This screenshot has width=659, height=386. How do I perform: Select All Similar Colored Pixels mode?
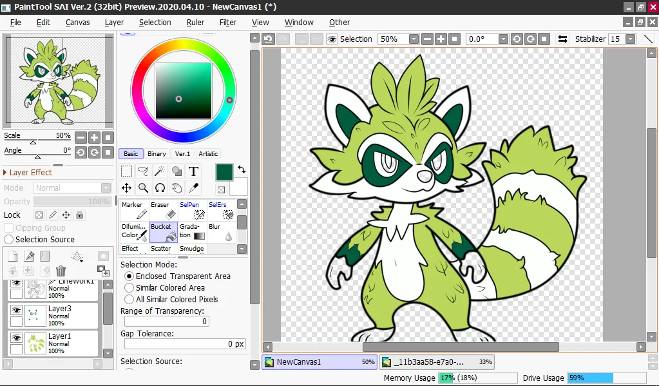[x=129, y=300]
